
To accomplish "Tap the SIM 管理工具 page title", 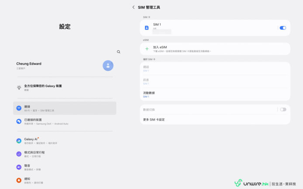I will tap(149, 7).
